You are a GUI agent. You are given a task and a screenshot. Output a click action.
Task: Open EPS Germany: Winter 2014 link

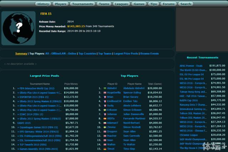(x=39, y=132)
